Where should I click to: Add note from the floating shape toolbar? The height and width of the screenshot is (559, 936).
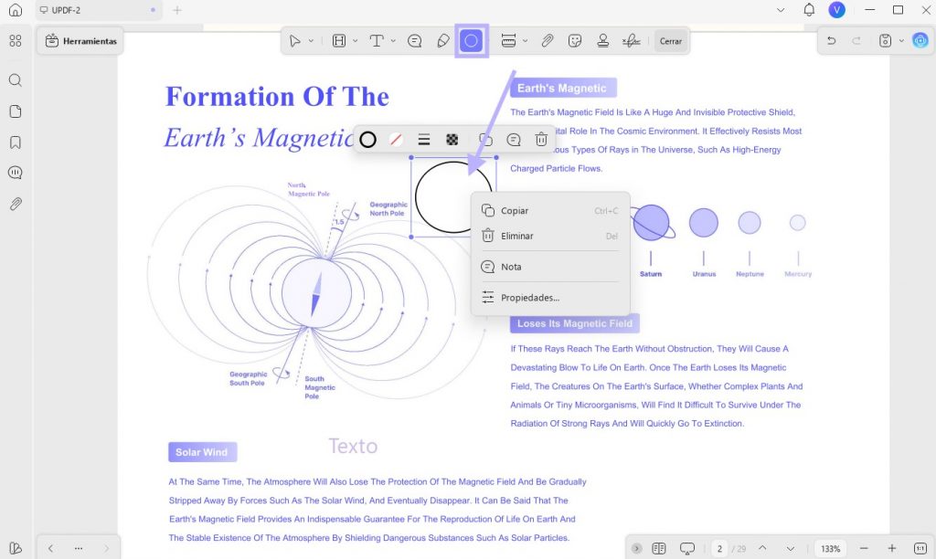click(514, 140)
